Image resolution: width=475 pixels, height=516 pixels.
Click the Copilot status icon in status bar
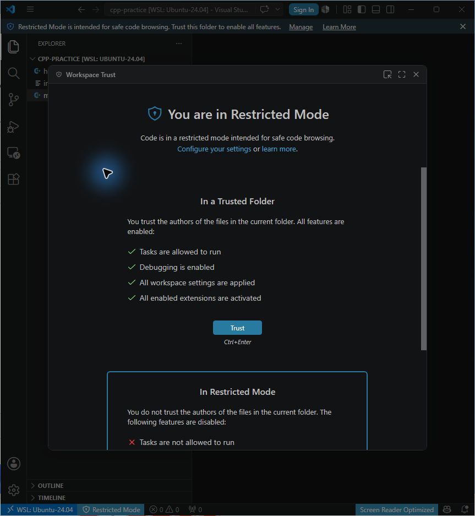point(447,509)
